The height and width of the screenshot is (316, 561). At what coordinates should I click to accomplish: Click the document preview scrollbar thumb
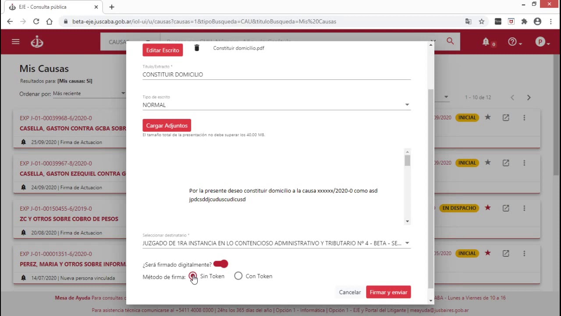click(x=407, y=161)
